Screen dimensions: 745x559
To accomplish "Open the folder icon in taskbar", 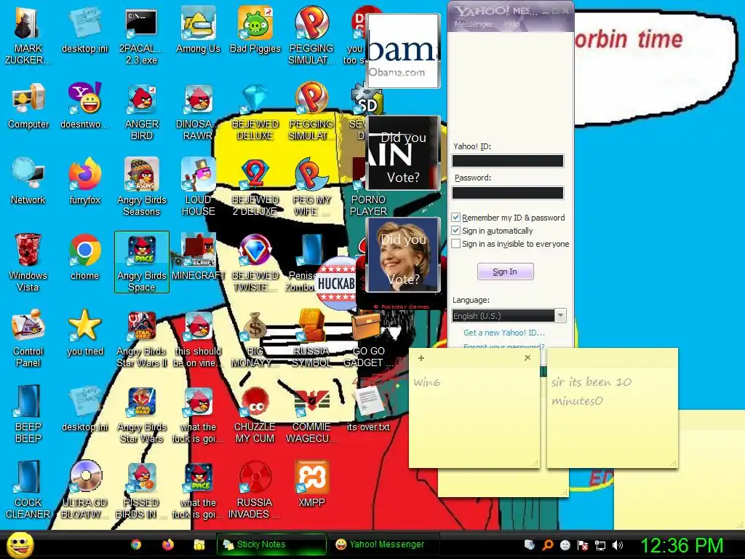I will pos(199,544).
